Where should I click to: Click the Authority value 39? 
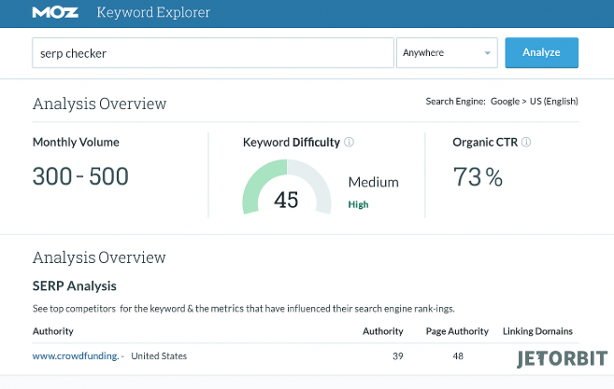pyautogui.click(x=398, y=356)
